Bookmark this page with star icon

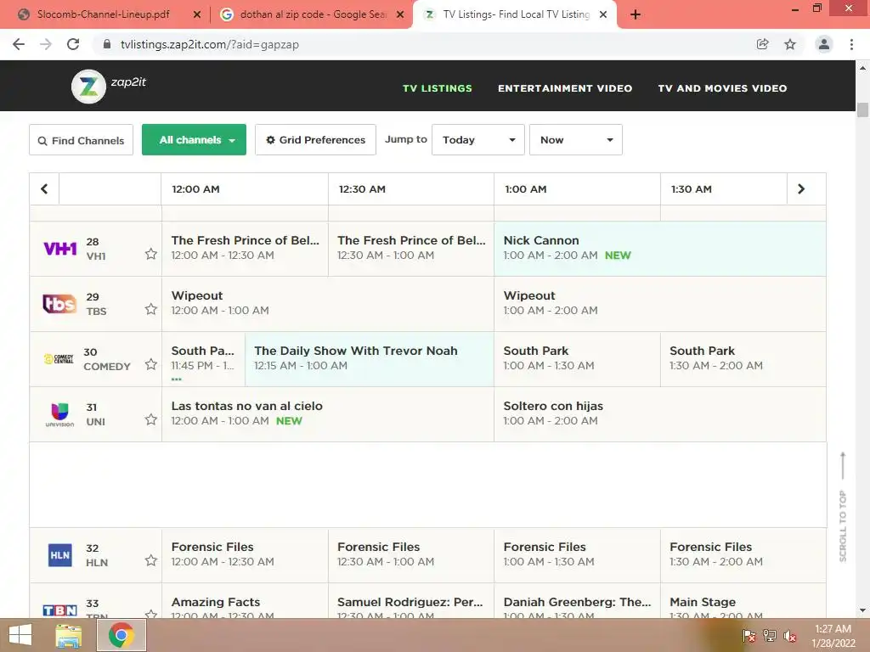pos(790,44)
